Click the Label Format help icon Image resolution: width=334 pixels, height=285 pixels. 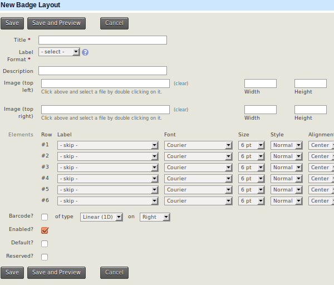point(85,52)
